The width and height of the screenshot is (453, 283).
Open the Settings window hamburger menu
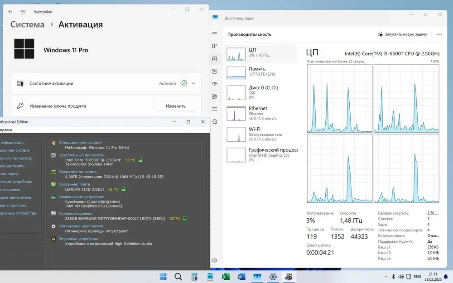23,12
